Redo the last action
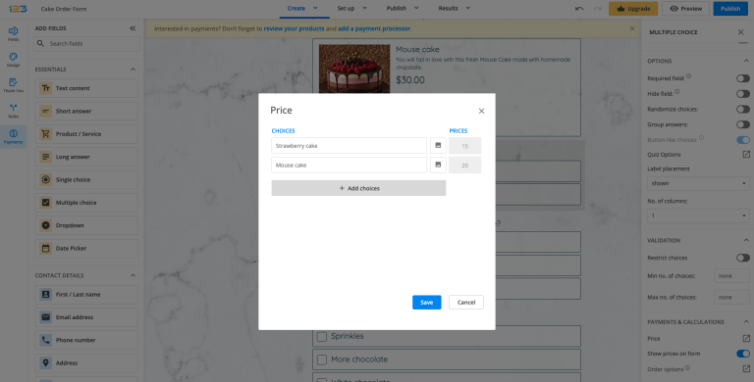This screenshot has height=382, width=754. [597, 8]
